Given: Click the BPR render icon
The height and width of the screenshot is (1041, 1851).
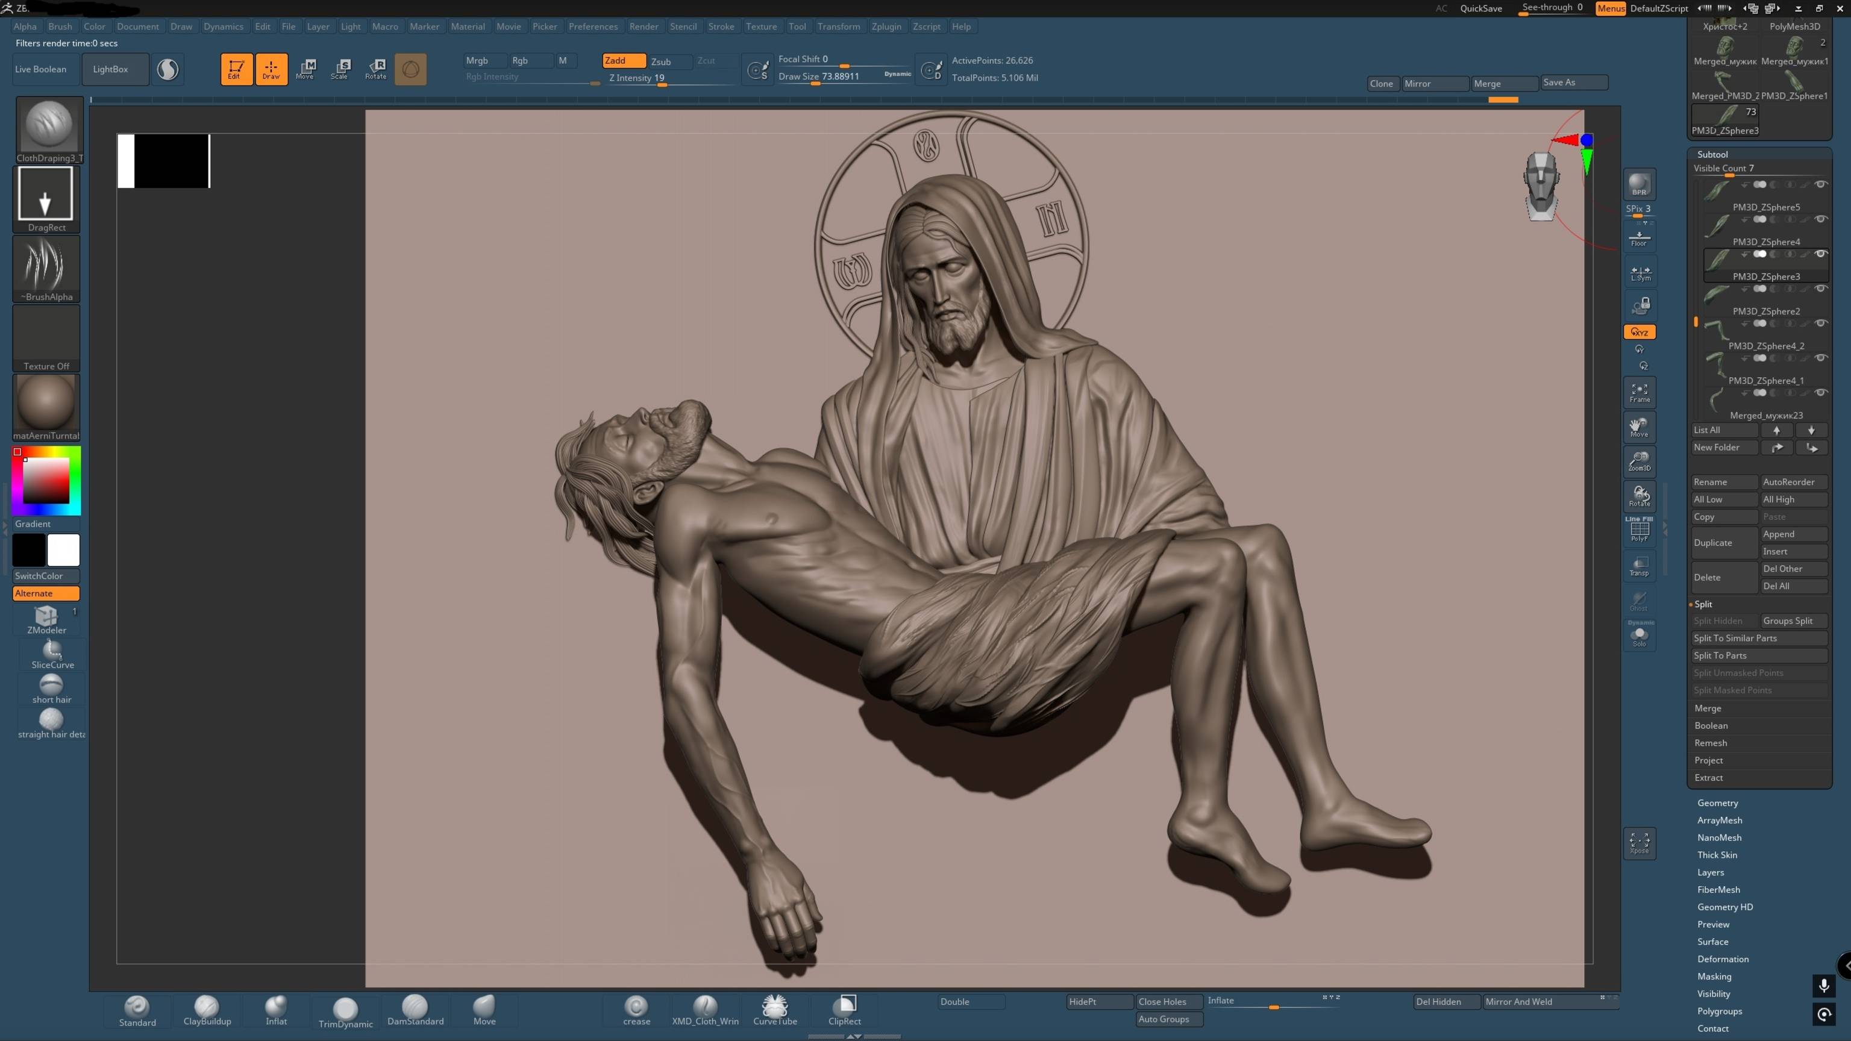Looking at the screenshot, I should pos(1639,184).
